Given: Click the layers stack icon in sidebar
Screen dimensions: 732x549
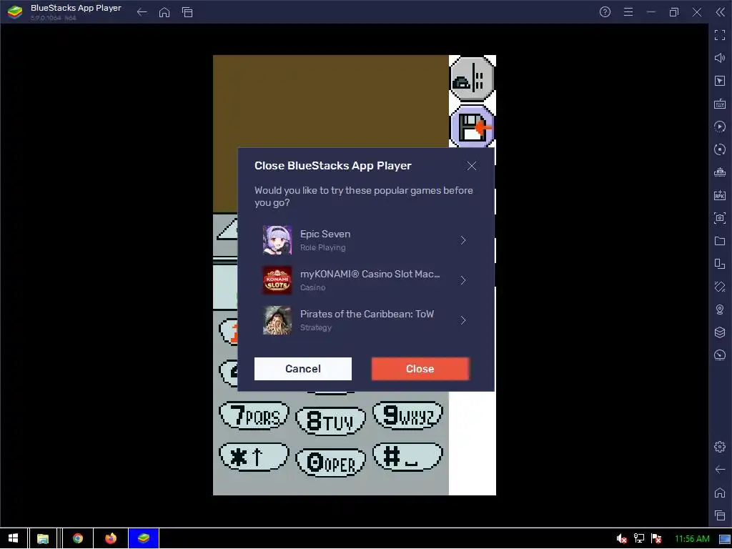Looking at the screenshot, I should point(720,332).
